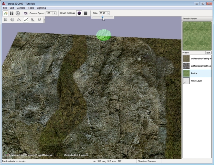Pick the triangle-shaped terrain tool icon

point(19,20)
